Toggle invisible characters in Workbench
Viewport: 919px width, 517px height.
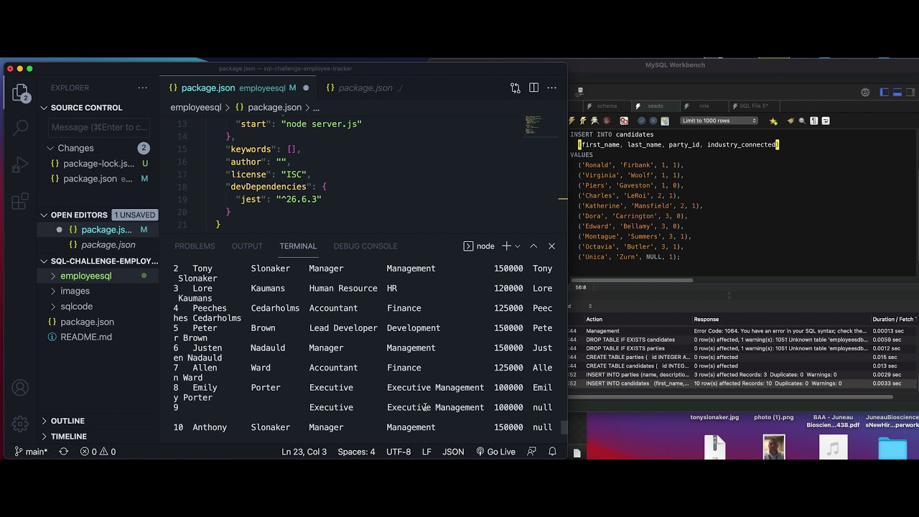pos(814,121)
